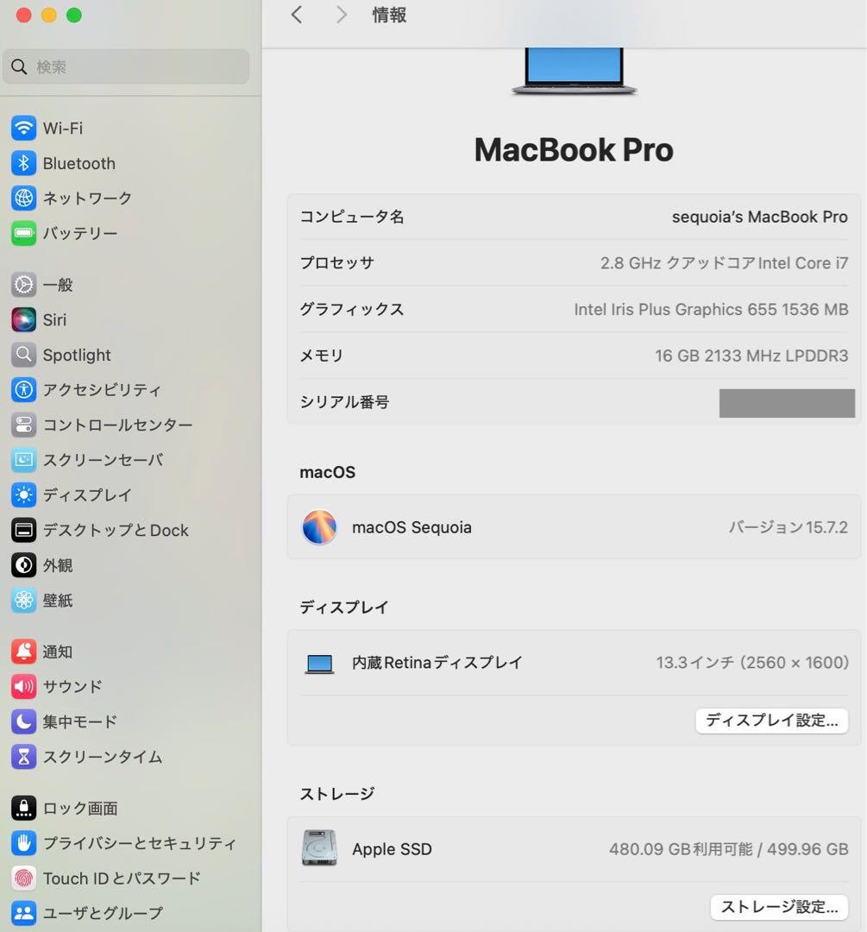Click the macOS Sequoia version icon
This screenshot has height=932, width=867.
click(x=319, y=526)
